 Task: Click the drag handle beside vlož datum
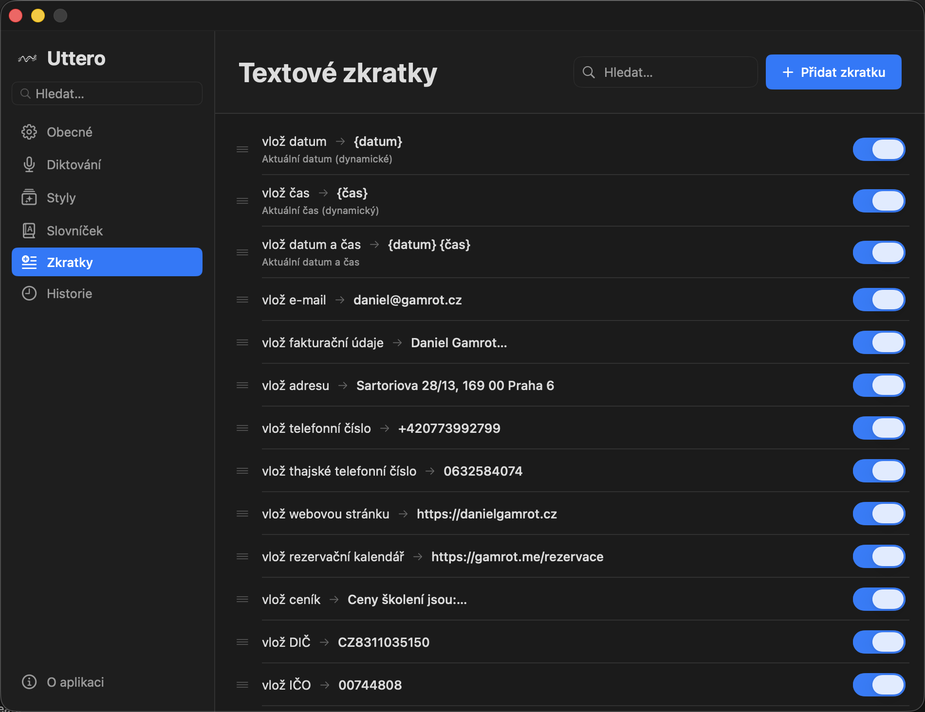242,149
